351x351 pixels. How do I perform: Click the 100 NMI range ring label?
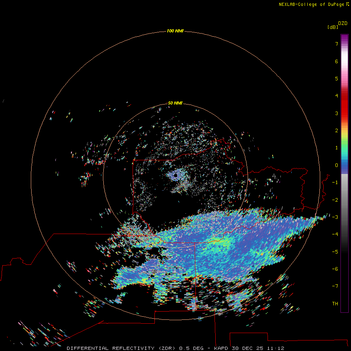click(175, 31)
